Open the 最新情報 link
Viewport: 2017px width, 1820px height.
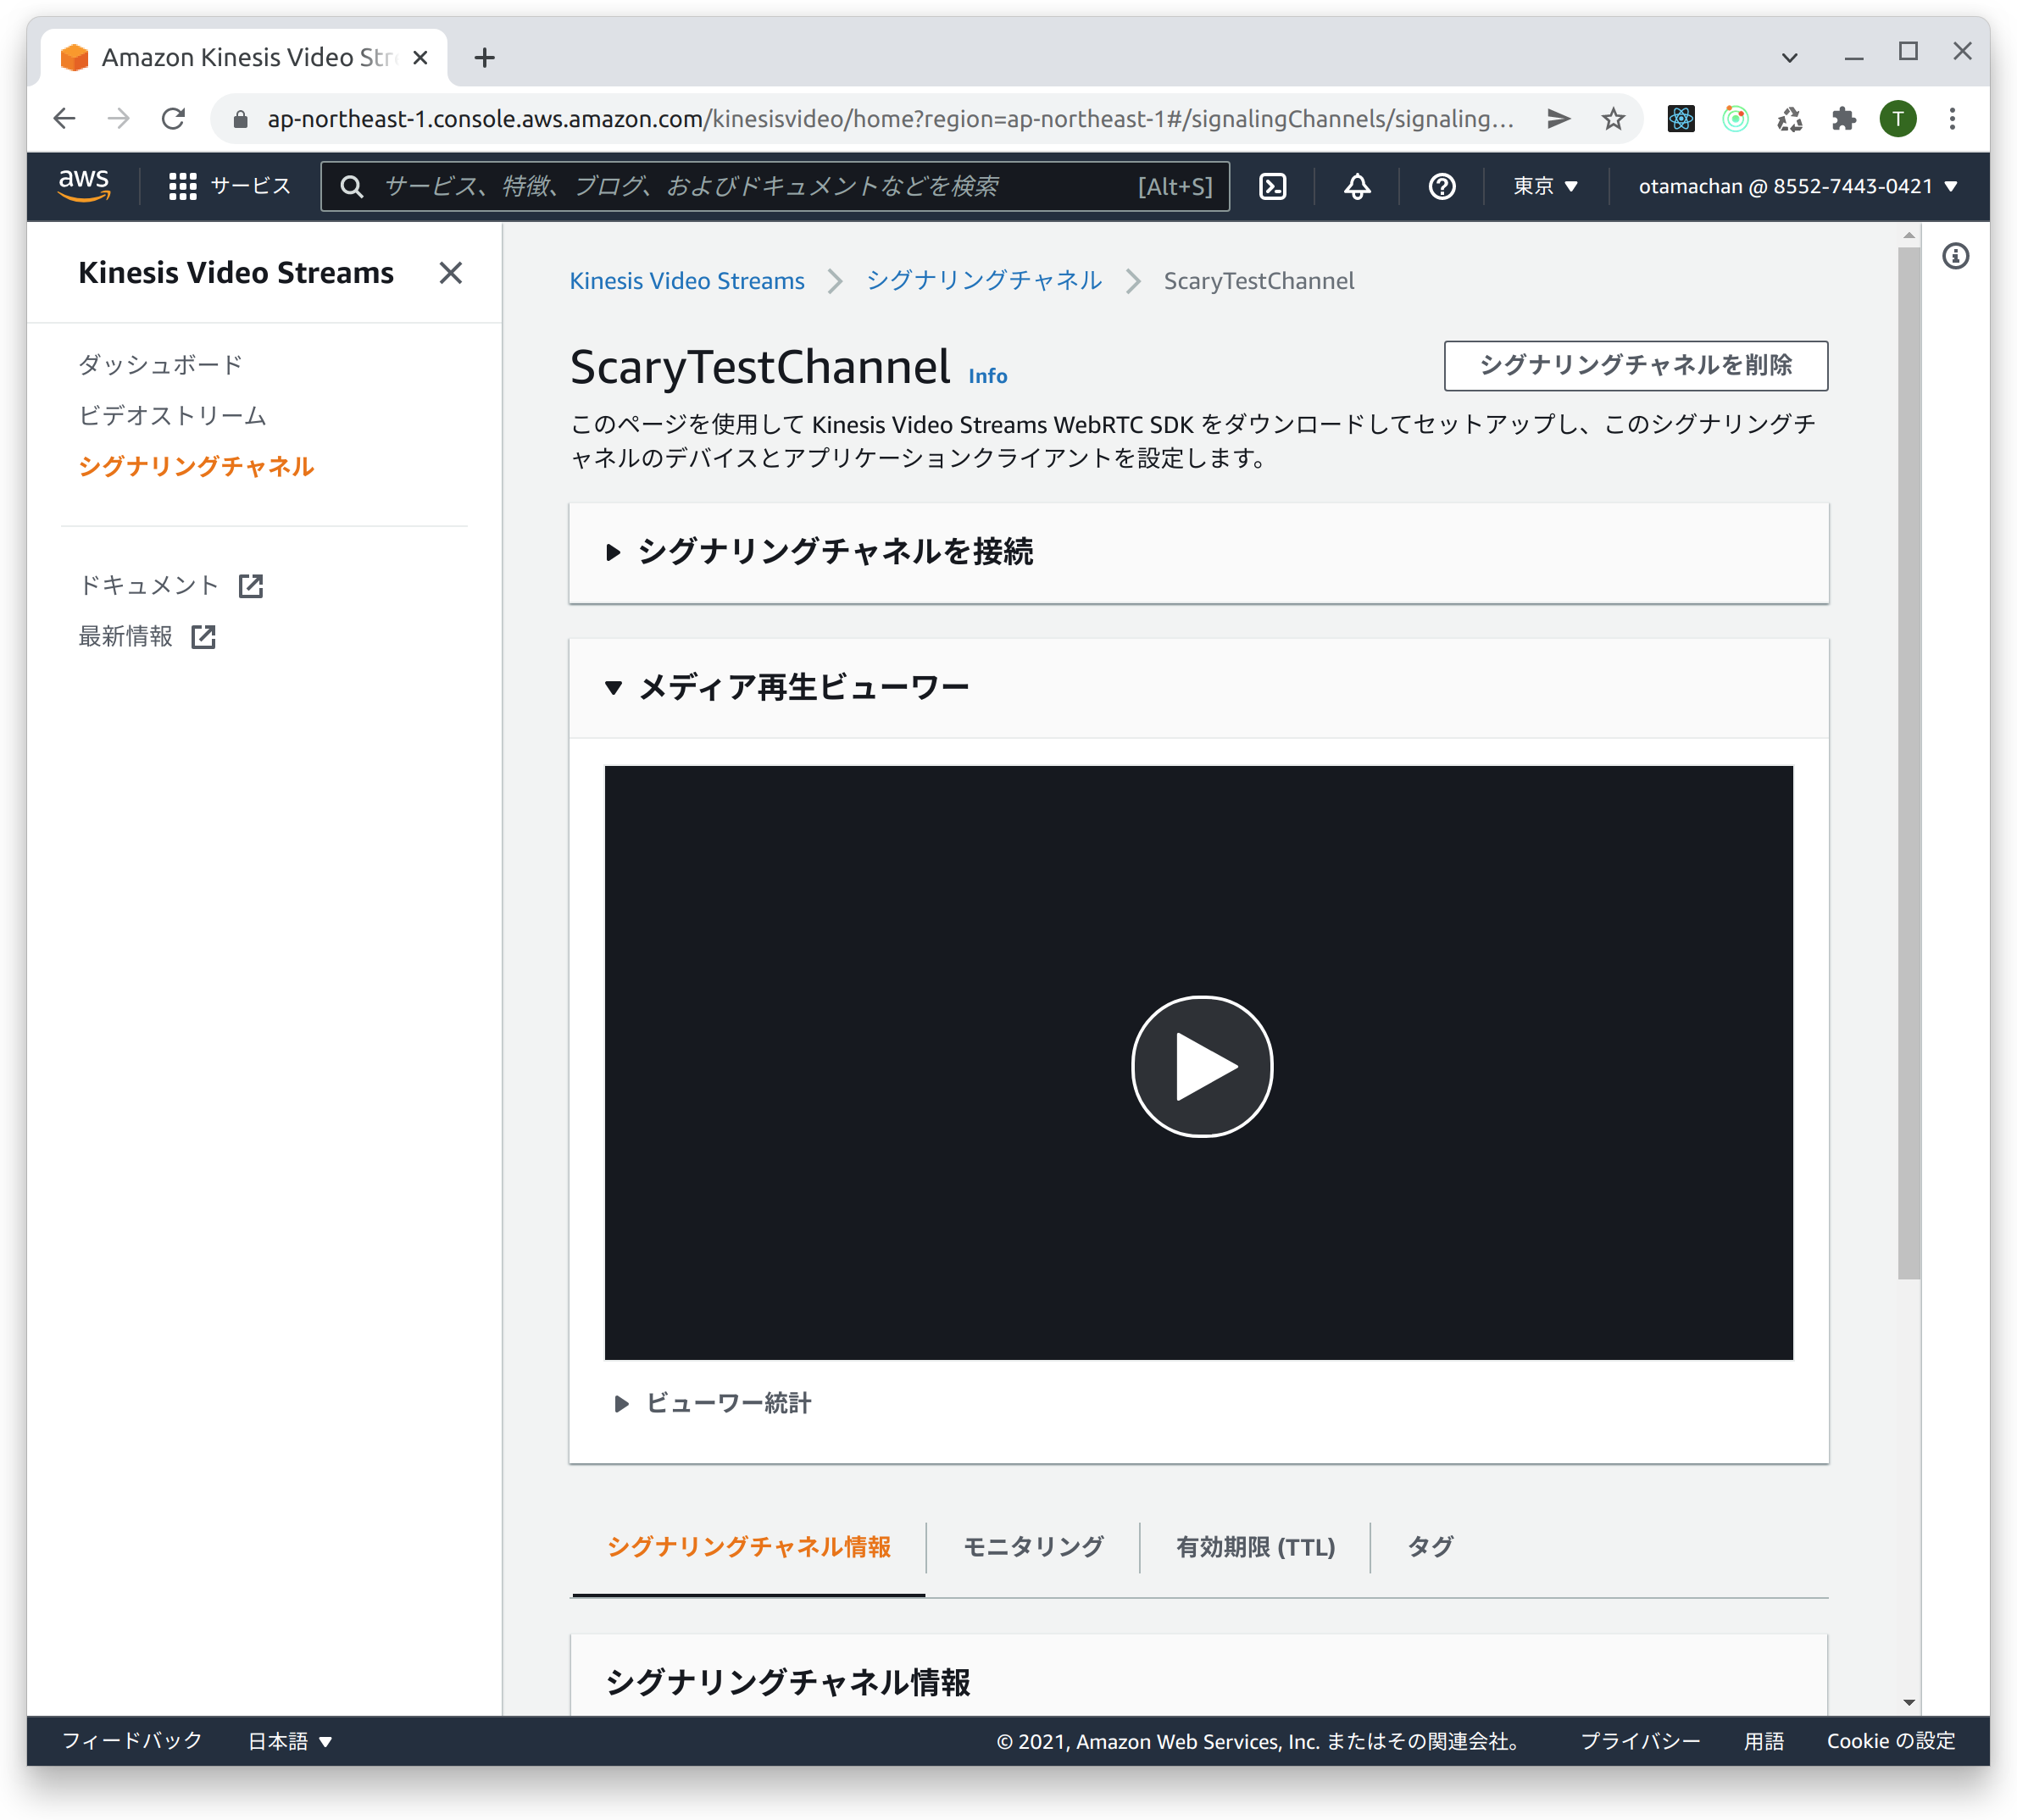point(126,637)
